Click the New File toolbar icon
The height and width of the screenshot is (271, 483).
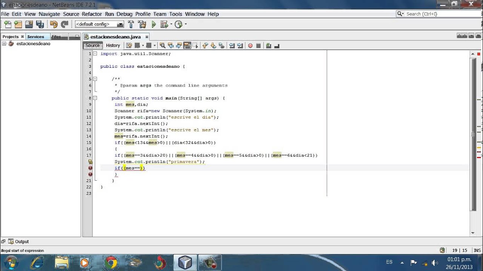[8, 24]
